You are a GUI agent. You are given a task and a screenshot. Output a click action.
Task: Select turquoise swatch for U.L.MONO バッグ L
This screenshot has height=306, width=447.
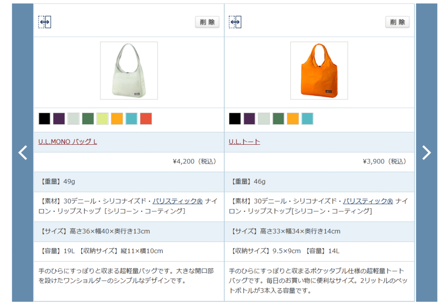[131, 119]
